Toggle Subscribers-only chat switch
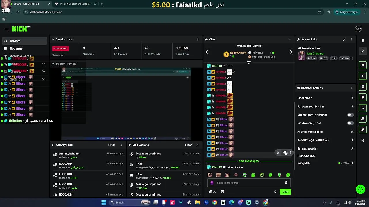The image size is (369, 207). click(350, 115)
